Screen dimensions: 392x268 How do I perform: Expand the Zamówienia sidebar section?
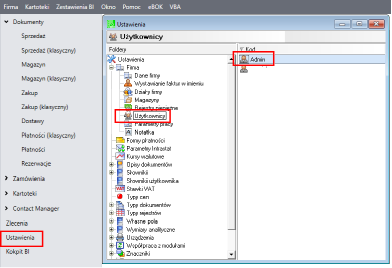tap(6, 178)
